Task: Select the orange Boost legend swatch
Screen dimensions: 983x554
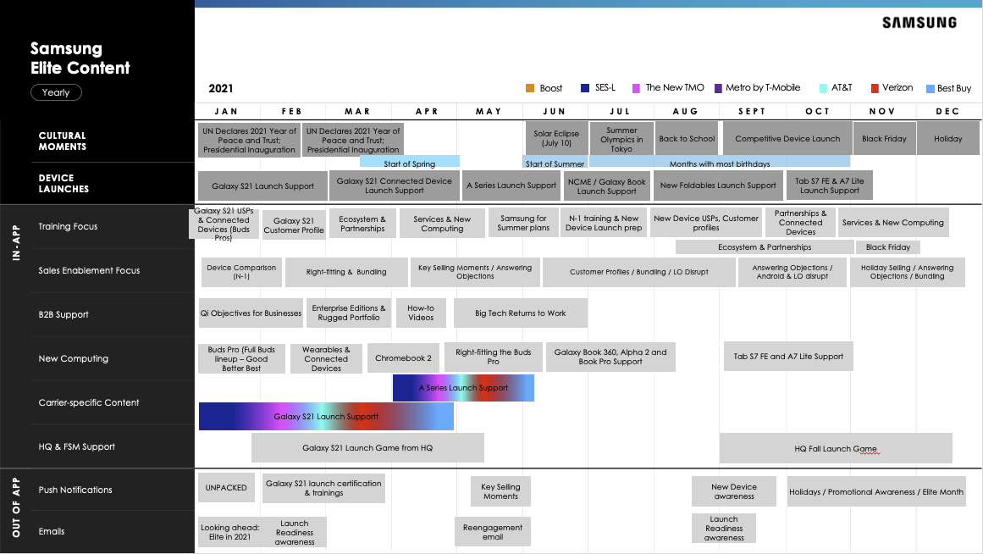Action: coord(530,88)
